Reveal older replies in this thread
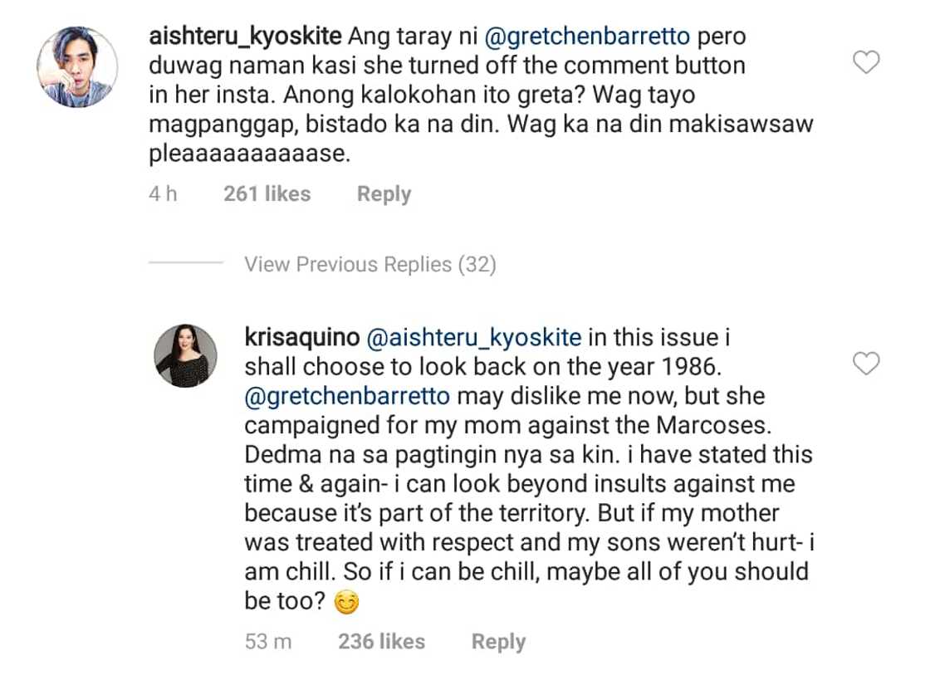Viewport: 930px width, 675px height. click(x=370, y=264)
